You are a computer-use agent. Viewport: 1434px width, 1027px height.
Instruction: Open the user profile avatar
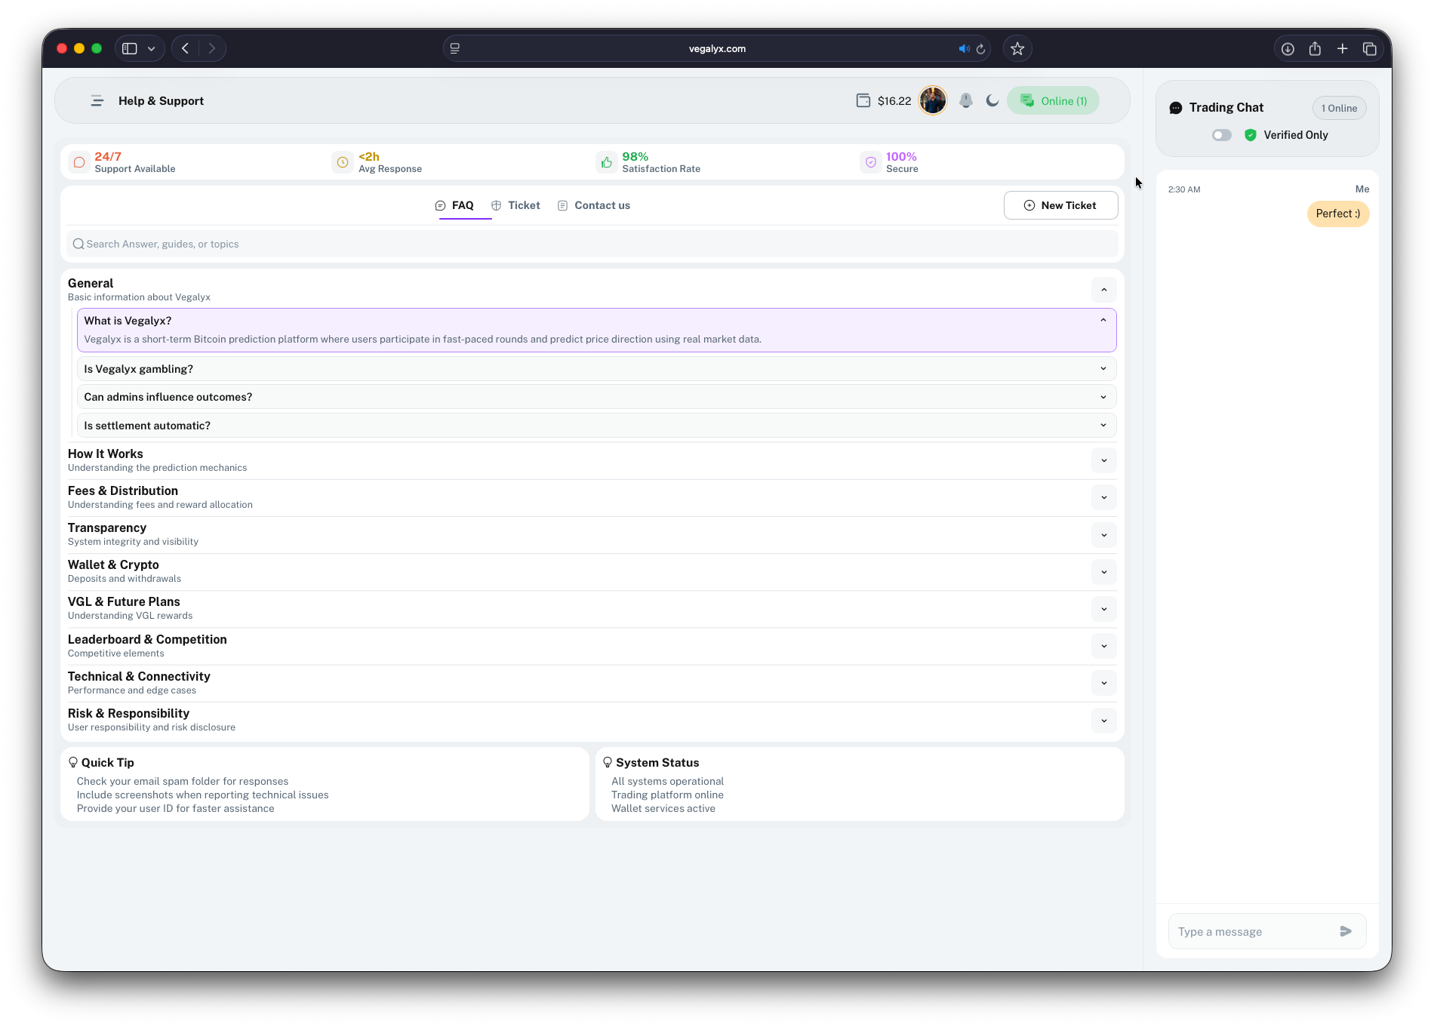coord(933,100)
